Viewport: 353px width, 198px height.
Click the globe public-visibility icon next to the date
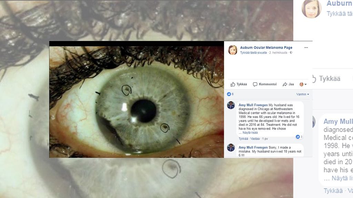point(291,53)
